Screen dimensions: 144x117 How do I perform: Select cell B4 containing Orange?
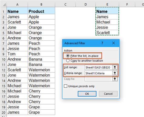click(x=41, y=27)
